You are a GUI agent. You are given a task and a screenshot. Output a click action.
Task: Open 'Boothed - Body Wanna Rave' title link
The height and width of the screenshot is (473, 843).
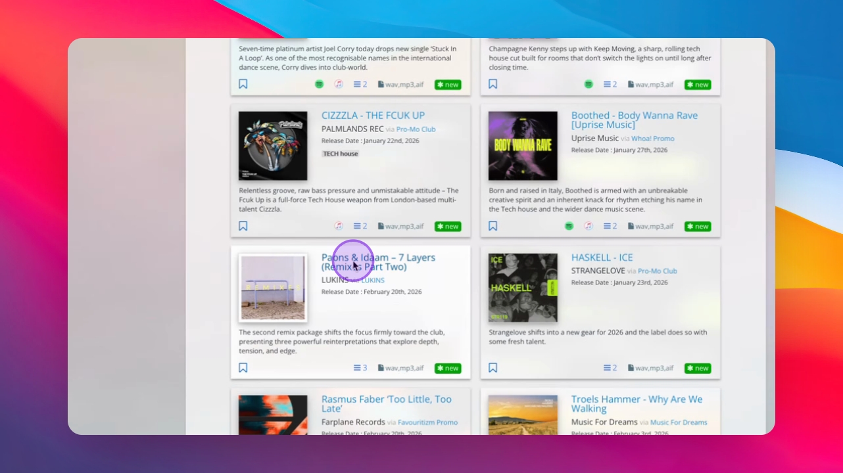pyautogui.click(x=635, y=120)
